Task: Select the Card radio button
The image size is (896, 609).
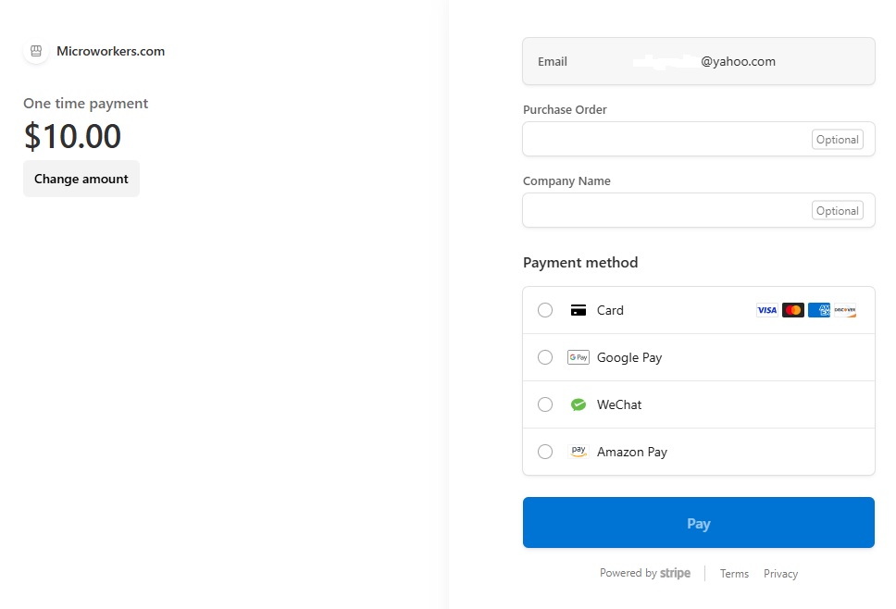Action: (x=545, y=310)
